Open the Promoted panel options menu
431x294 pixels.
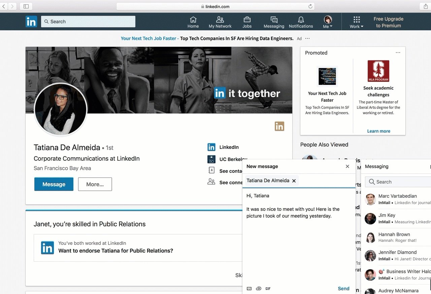pyautogui.click(x=398, y=53)
